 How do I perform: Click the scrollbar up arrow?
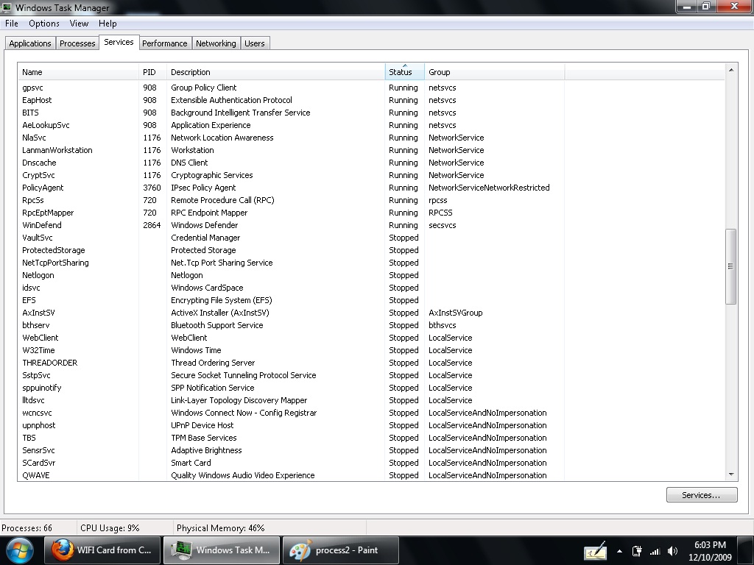pos(731,70)
